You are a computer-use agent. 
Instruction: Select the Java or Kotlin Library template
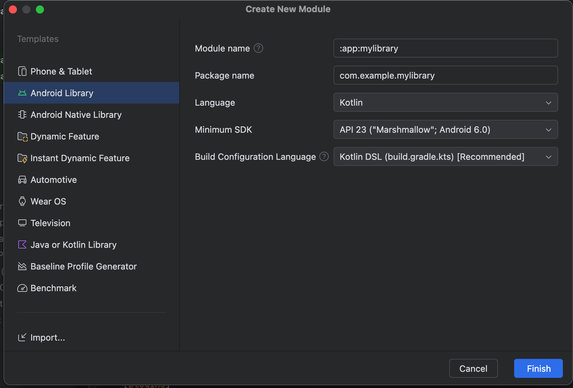click(x=73, y=244)
